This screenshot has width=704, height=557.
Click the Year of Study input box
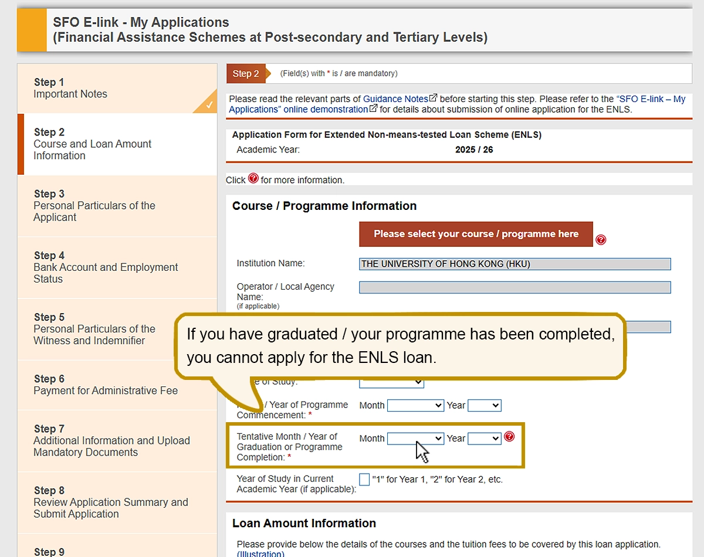pyautogui.click(x=364, y=480)
